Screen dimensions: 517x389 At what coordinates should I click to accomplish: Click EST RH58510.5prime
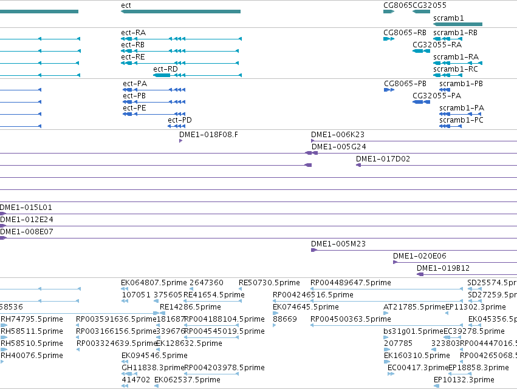pyautogui.click(x=32, y=343)
